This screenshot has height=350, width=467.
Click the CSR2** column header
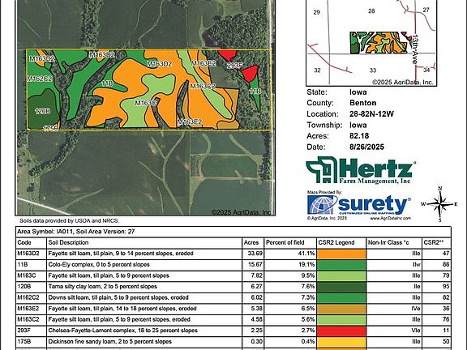434,242
